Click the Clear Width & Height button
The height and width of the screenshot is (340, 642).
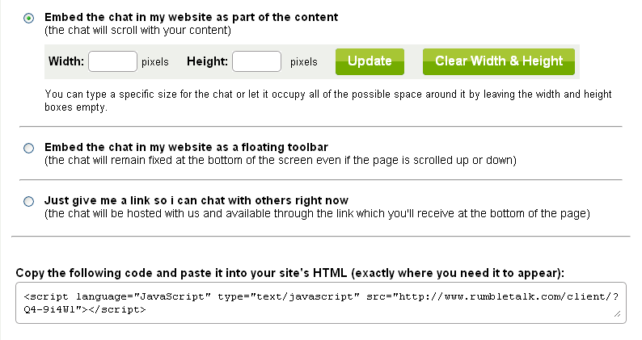[x=498, y=61]
